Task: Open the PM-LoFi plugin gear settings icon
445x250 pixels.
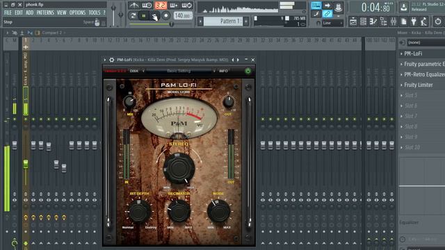Action: [x=112, y=60]
